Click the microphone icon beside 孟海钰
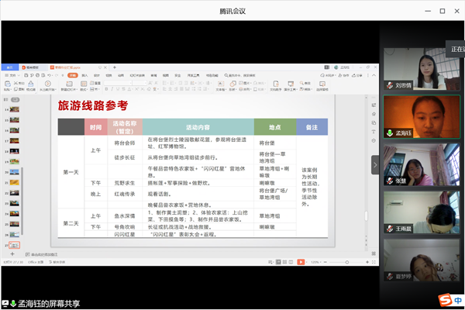Screen dimensions: 465x310 [x=390, y=133]
